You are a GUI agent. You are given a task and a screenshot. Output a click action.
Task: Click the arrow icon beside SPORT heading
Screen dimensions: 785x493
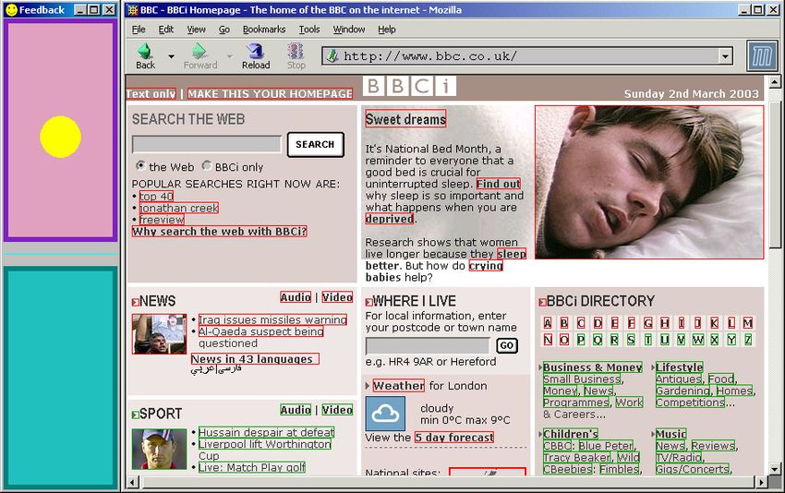[135, 415]
